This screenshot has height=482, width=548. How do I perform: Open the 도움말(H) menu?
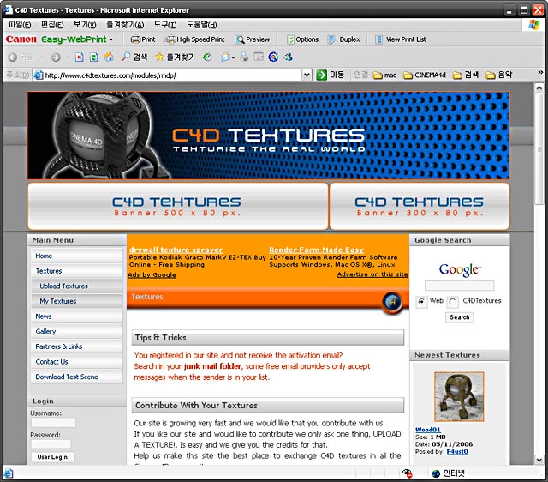pos(201,25)
